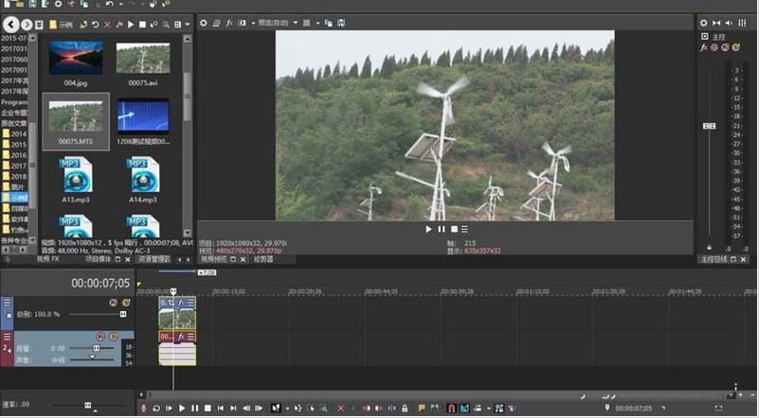
Task: Switch to the 项目媒体 tab
Action: [x=99, y=259]
